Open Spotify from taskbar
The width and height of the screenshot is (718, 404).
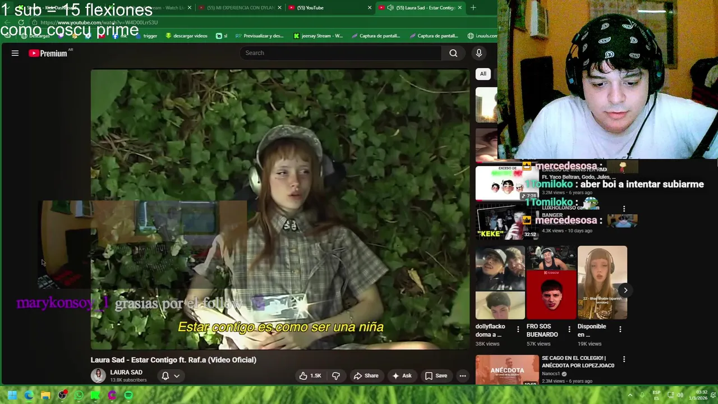(128, 395)
